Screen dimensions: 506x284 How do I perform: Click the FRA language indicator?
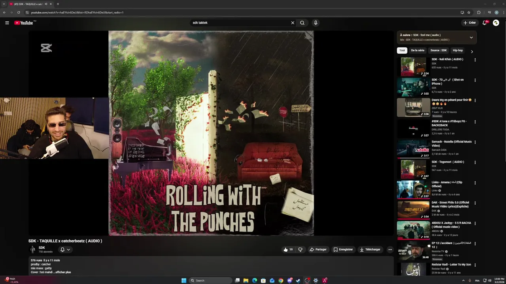(477, 280)
